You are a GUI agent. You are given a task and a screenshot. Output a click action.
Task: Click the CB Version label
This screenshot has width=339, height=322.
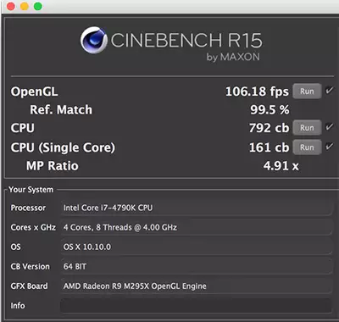(30, 266)
